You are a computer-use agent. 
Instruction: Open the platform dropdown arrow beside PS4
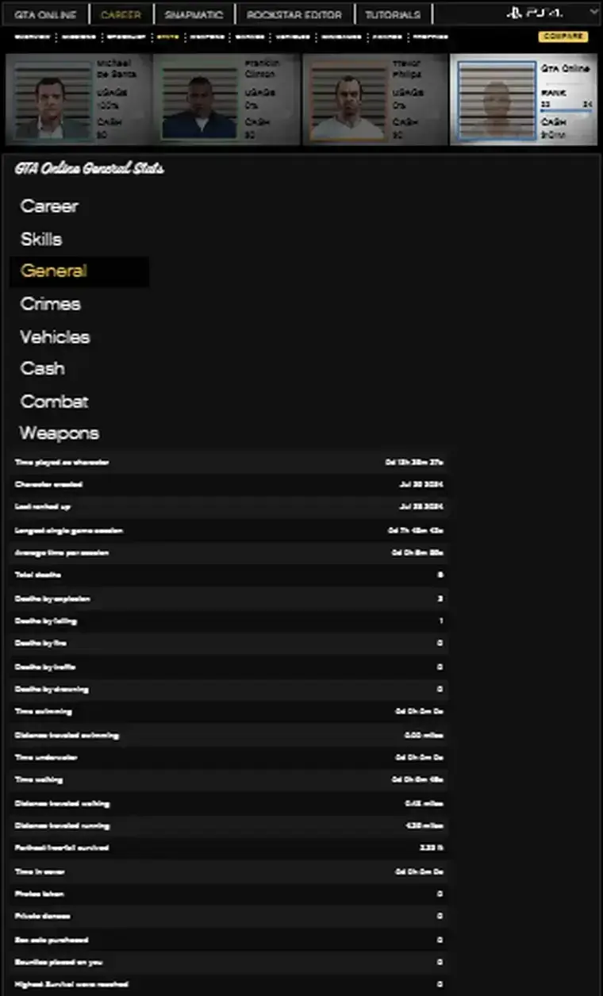click(x=593, y=13)
